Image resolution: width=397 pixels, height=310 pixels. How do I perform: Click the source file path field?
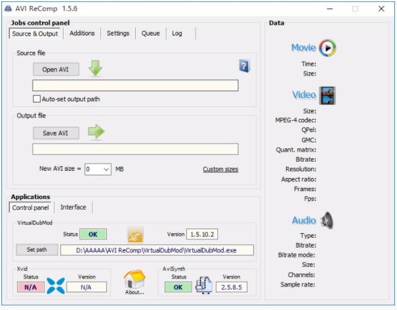point(135,85)
